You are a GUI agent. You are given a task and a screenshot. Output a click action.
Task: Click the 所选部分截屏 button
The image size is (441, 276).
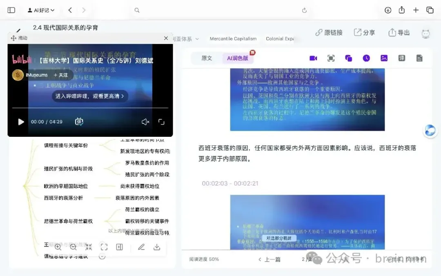[279, 238]
